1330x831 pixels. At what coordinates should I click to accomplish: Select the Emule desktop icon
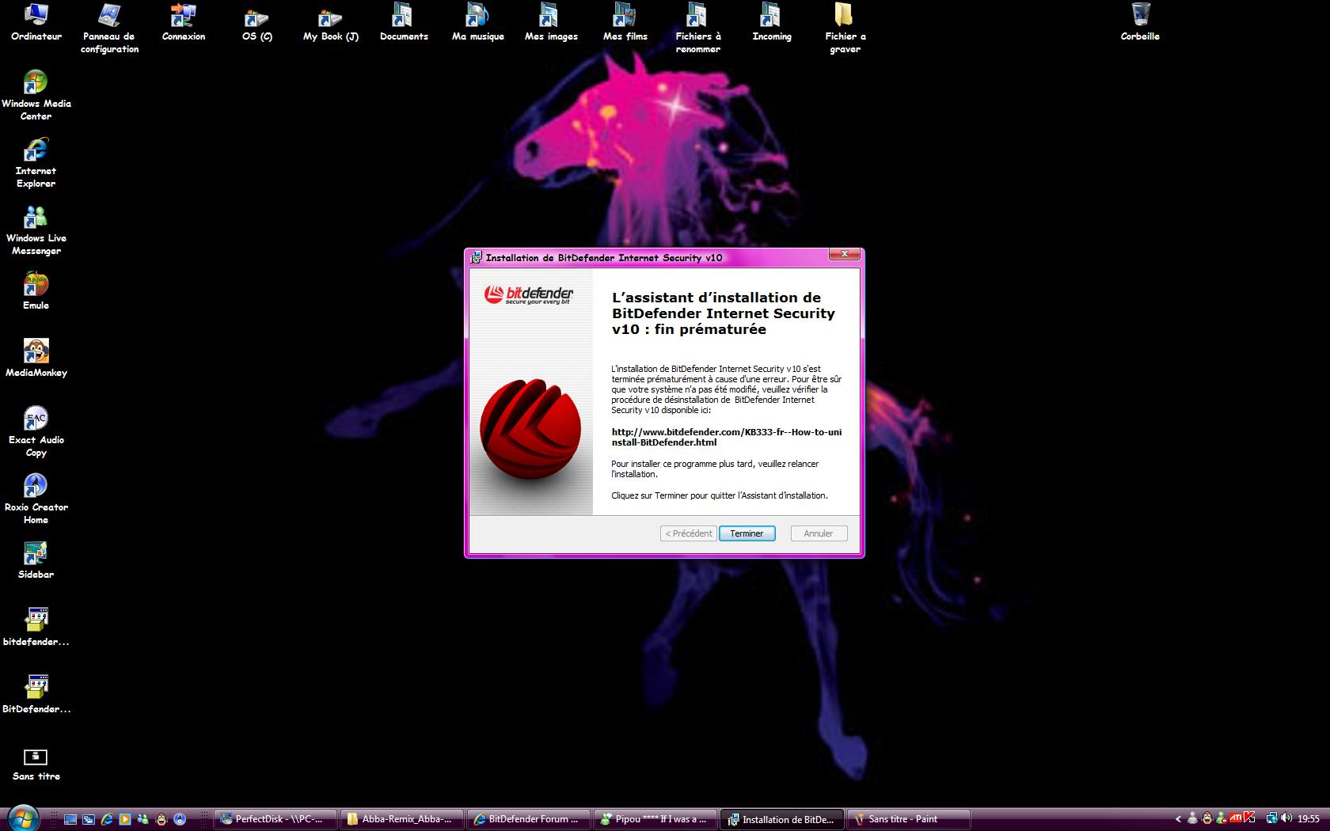(36, 291)
